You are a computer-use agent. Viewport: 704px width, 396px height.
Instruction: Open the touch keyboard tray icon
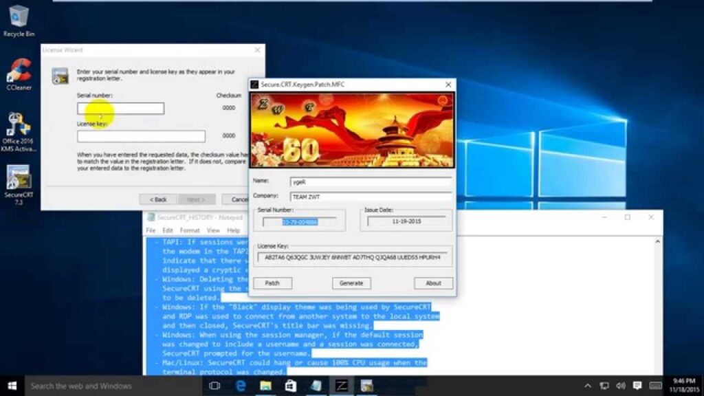(655, 386)
